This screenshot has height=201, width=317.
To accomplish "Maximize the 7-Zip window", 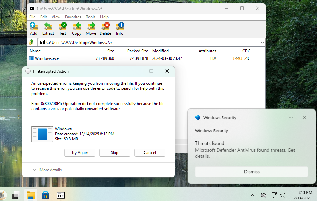I will pos(242,8).
